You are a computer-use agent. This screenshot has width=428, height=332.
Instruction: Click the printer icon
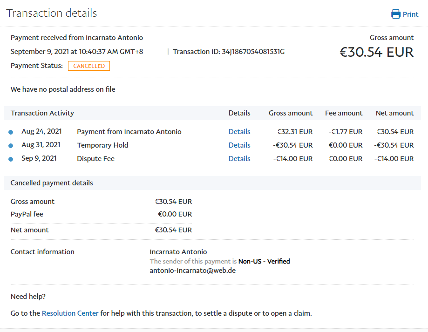[x=396, y=14]
